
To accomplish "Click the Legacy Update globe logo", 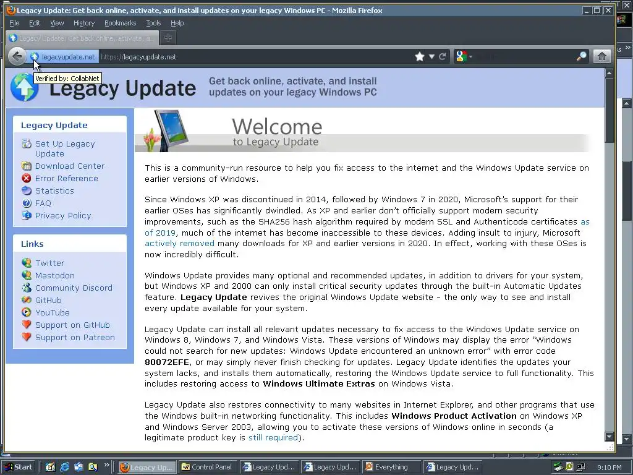I will coord(25,87).
